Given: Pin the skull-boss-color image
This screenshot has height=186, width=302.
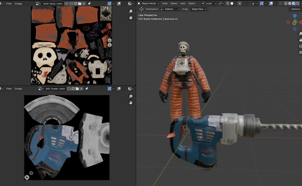Looking at the screenshot, I should click(x=89, y=4).
